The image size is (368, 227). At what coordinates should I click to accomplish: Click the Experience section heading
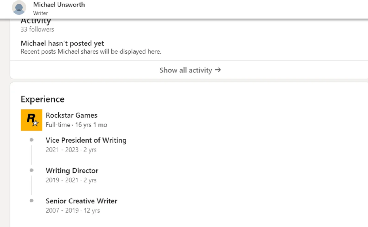point(42,99)
